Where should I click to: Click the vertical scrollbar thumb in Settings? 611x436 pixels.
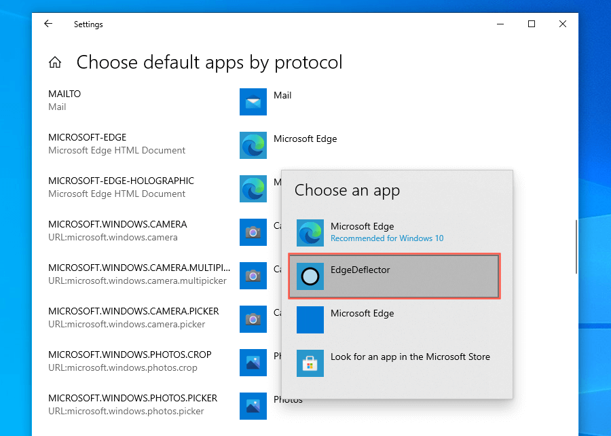click(576, 246)
